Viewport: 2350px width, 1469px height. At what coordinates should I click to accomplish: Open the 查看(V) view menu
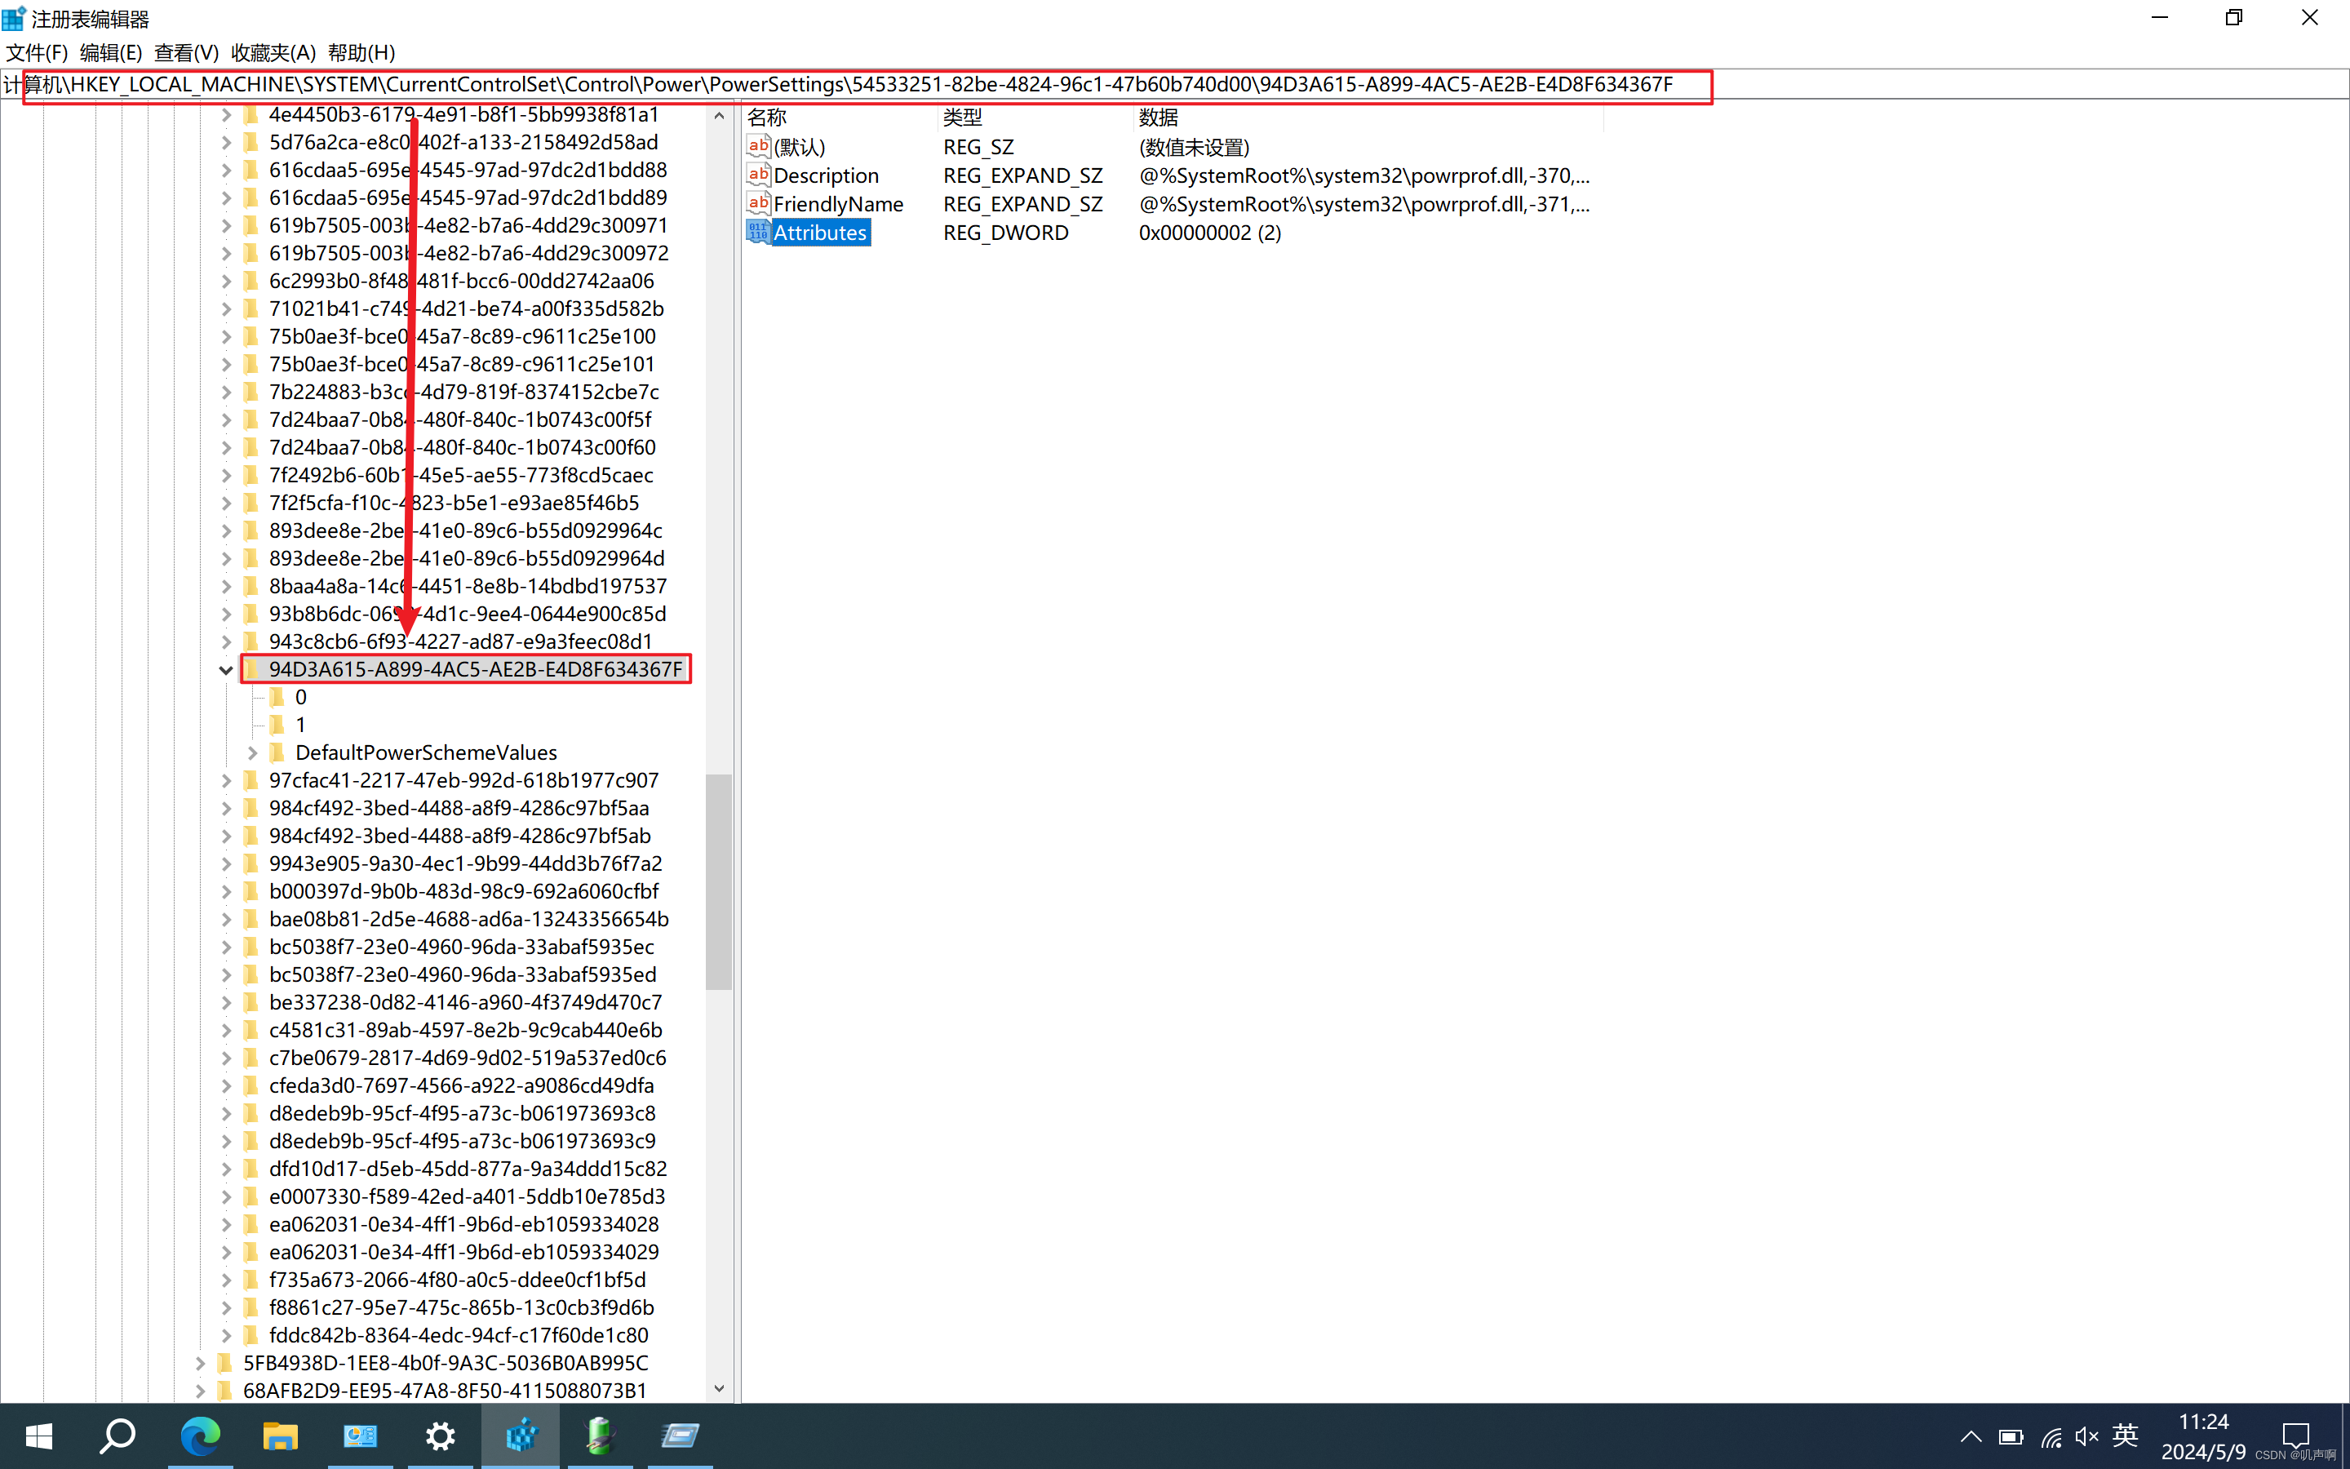click(x=185, y=52)
